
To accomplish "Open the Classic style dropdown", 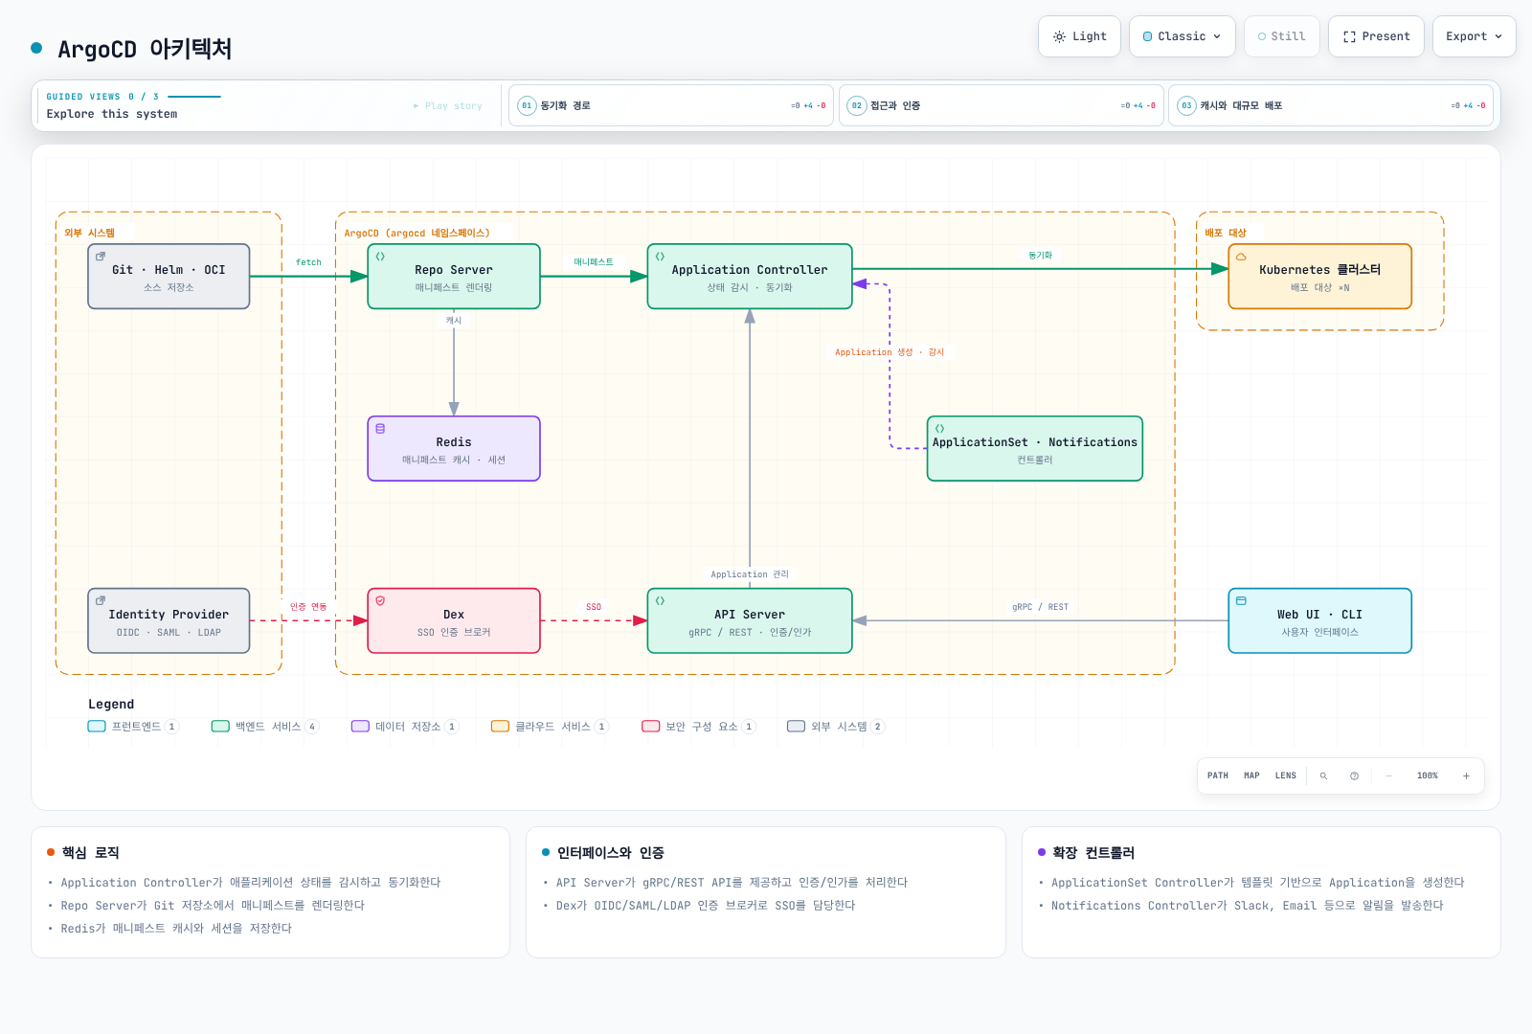I will pos(1183,36).
